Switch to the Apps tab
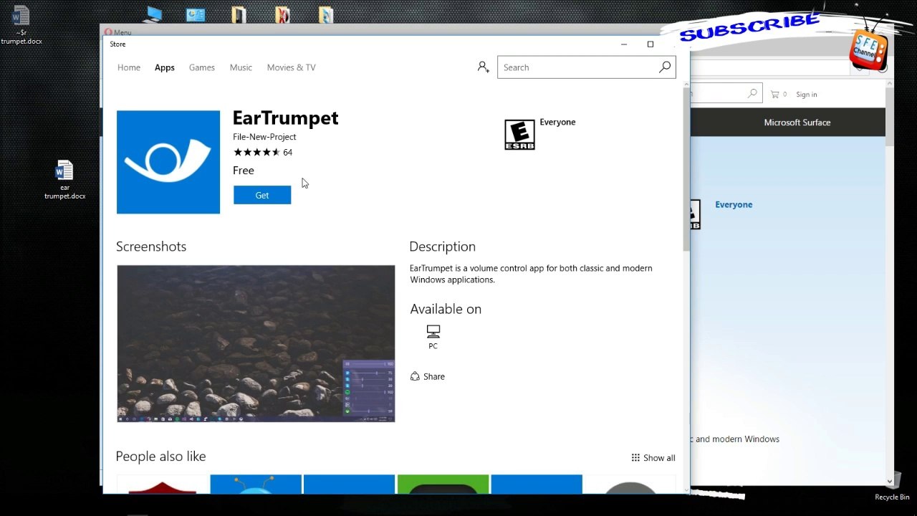Screen dimensions: 917x516 (165, 67)
